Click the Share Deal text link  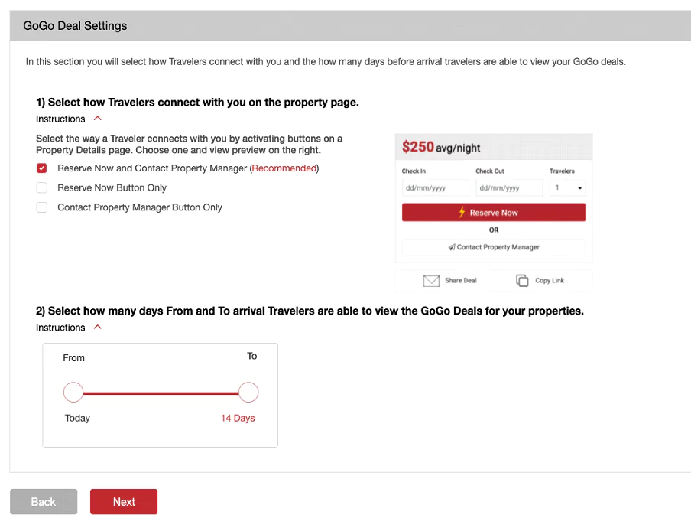460,281
